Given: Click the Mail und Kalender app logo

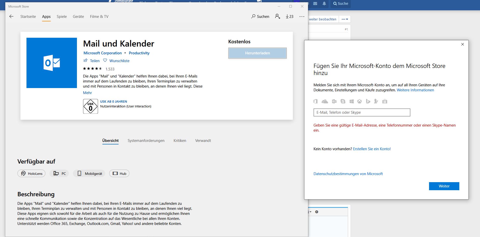Looking at the screenshot, I should pyautogui.click(x=52, y=63).
